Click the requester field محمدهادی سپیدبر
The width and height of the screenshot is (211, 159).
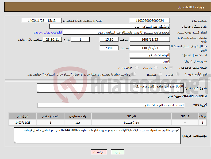point(116,32)
